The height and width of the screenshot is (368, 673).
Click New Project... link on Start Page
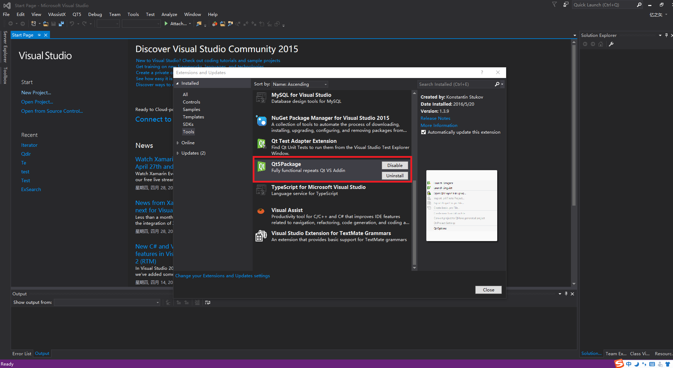tap(36, 93)
